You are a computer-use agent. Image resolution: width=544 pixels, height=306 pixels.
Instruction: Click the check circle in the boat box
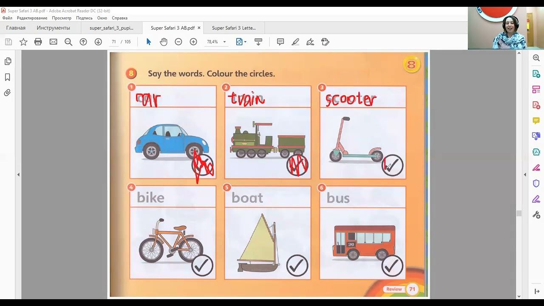[297, 266]
